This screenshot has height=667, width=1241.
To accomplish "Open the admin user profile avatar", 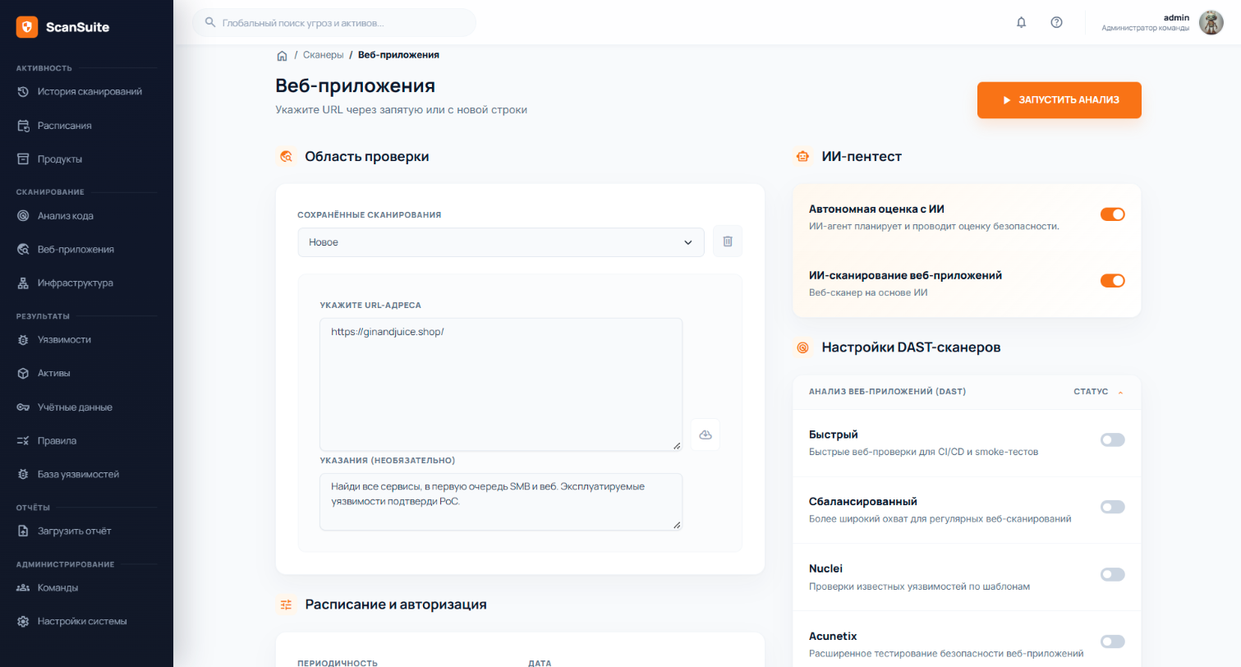I will coord(1211,22).
